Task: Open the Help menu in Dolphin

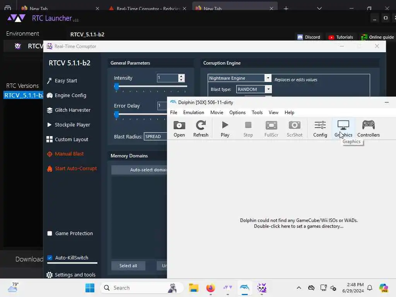Action: click(289, 113)
